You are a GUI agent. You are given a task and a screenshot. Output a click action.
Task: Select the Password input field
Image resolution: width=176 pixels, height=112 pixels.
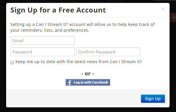(x=43, y=52)
